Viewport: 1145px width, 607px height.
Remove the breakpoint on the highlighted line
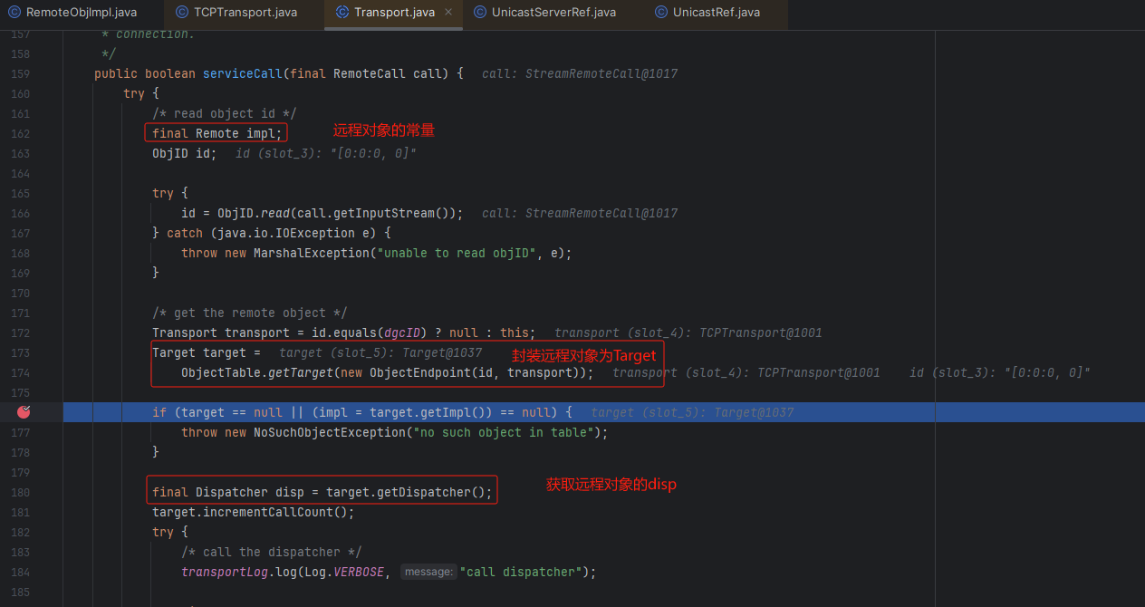[24, 412]
